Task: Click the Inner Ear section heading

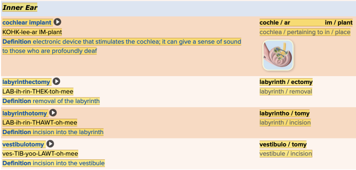Action: [20, 7]
